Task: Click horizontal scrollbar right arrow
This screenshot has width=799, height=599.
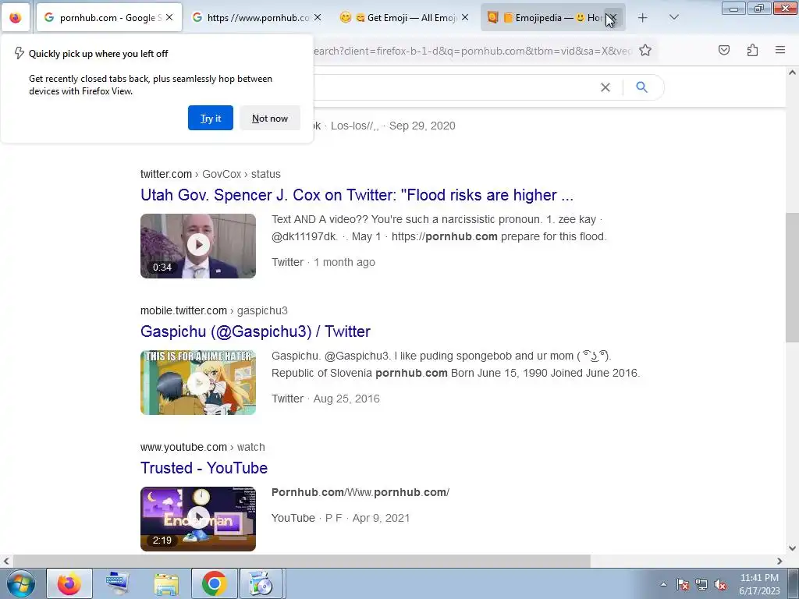Action: (779, 561)
